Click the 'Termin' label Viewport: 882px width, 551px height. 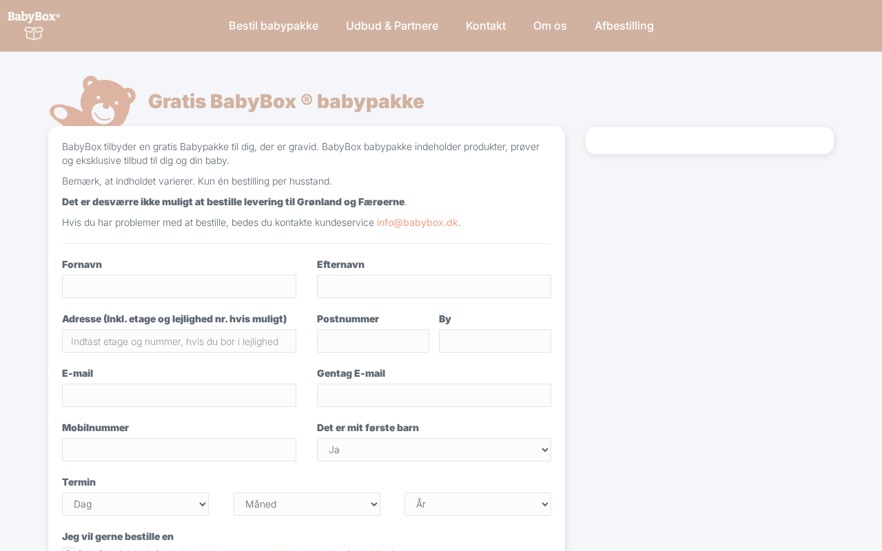79,482
